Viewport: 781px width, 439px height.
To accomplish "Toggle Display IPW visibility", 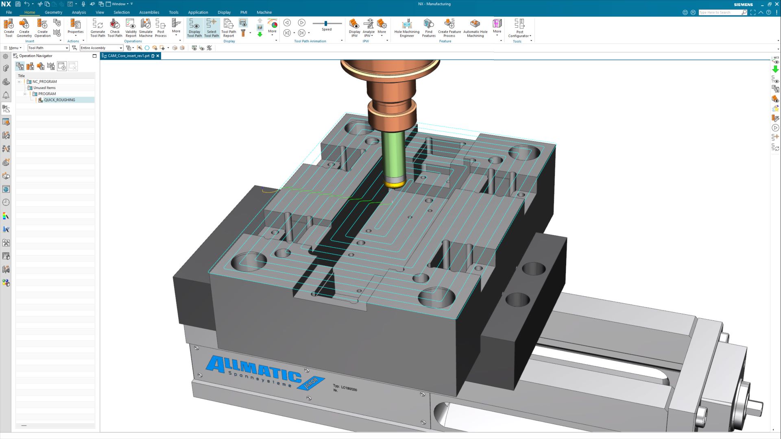I will (354, 27).
